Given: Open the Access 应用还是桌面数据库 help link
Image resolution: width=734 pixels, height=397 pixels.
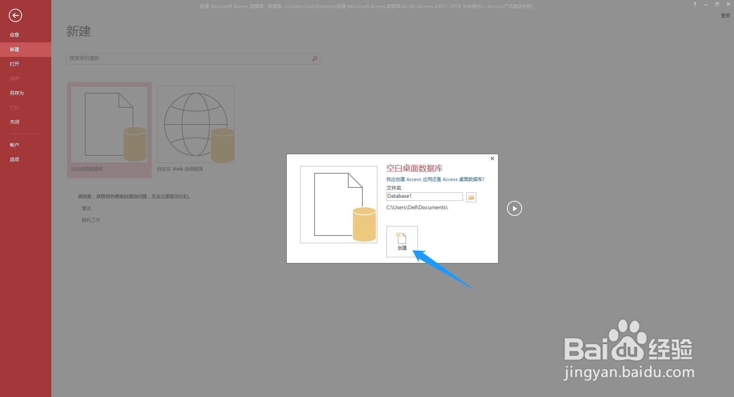Looking at the screenshot, I should (435, 179).
